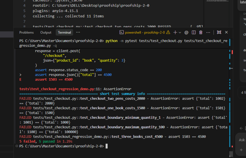
Task: Close the terminal panel with the X
Action: tap(226, 32)
